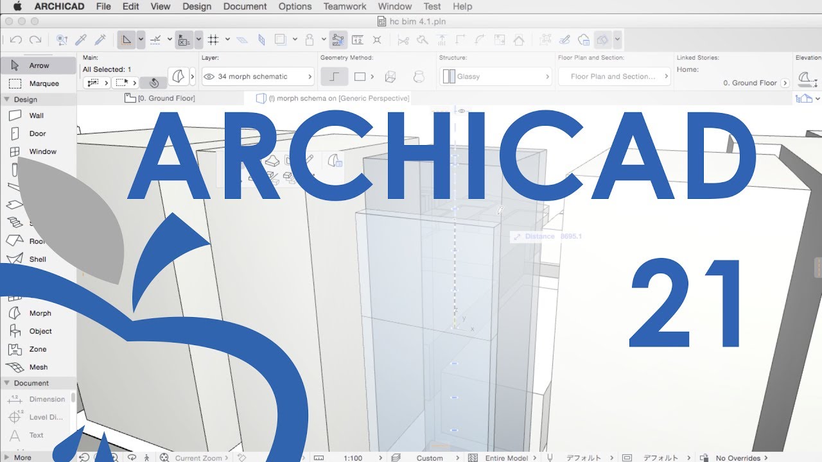The width and height of the screenshot is (822, 462).
Task: Open the Glassy structure material dropdown
Action: pos(496,76)
